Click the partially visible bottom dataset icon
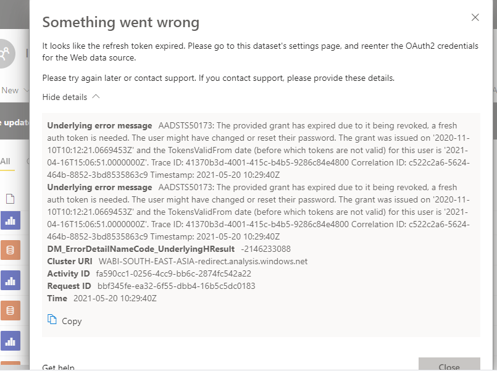This screenshot has width=497, height=371. pos(10,366)
